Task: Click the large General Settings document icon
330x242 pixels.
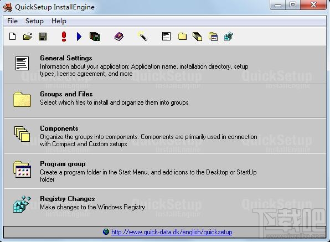Action: [22, 63]
